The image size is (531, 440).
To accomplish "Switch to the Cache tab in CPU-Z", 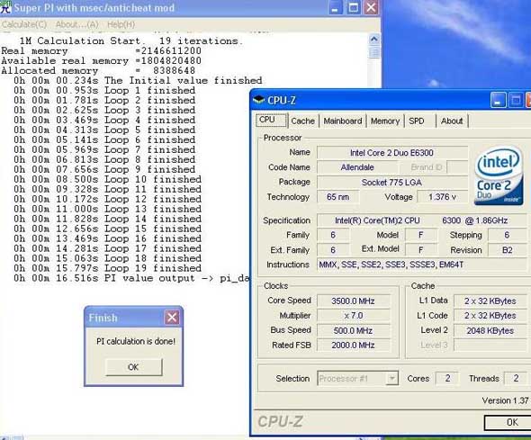I will coord(302,121).
